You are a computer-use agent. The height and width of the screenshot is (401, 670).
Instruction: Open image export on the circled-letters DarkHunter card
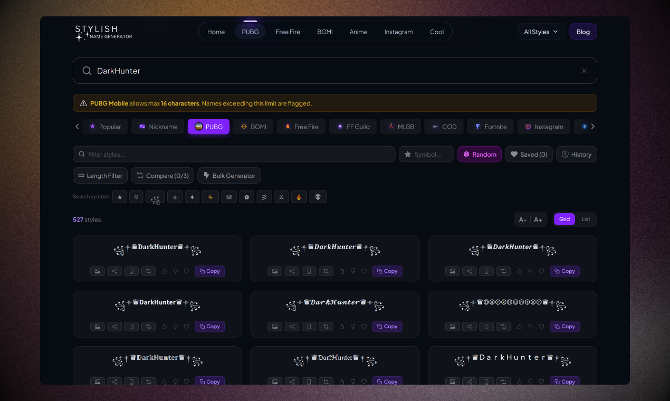click(x=453, y=327)
